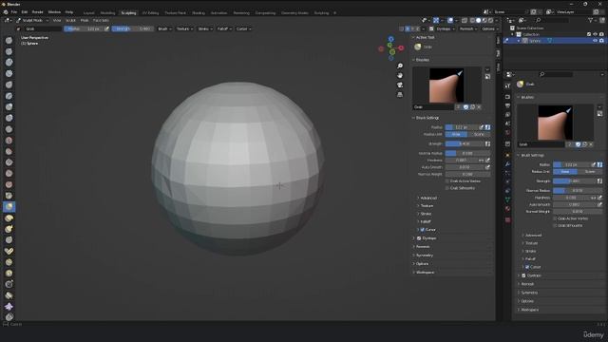Toggle fake user shield for brush in sidebar
Image resolution: width=608 pixels, height=342 pixels.
click(465, 107)
